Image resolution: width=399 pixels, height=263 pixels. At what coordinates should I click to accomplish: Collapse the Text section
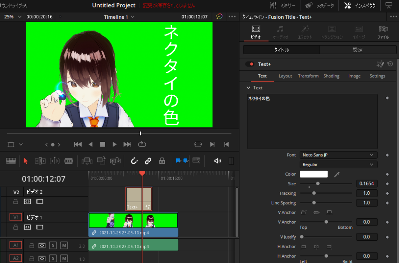click(x=248, y=88)
